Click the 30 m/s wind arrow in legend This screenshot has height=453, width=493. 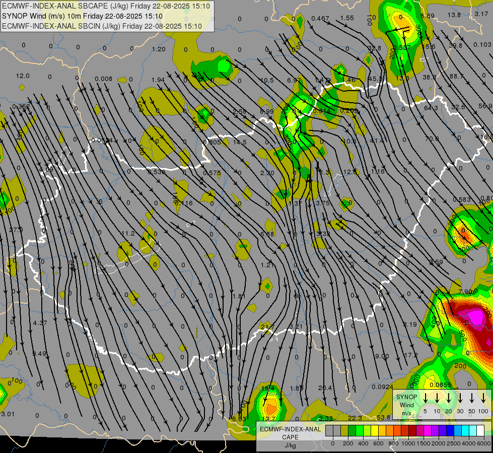pos(460,398)
